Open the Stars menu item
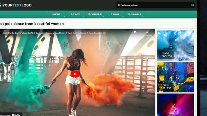Screen dimensions: 207x116 tap(115, 14)
